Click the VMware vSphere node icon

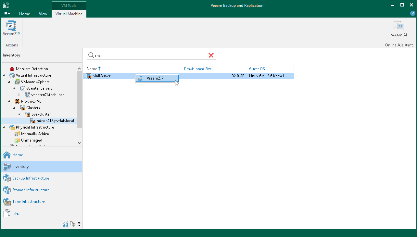point(18,82)
